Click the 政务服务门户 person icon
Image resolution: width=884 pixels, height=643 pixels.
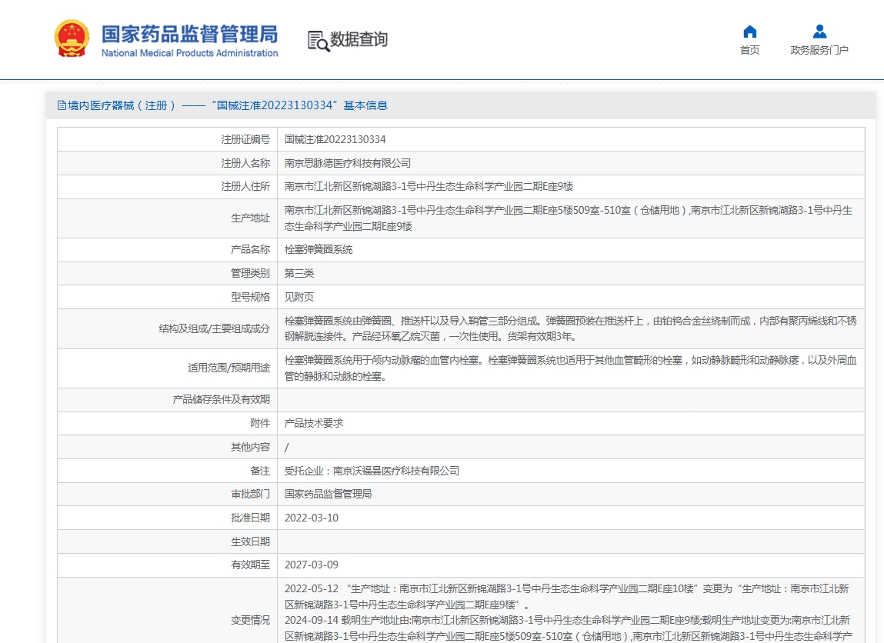tap(819, 32)
